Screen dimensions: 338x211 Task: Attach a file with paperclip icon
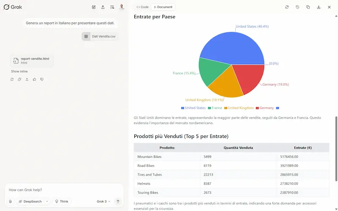10,202
